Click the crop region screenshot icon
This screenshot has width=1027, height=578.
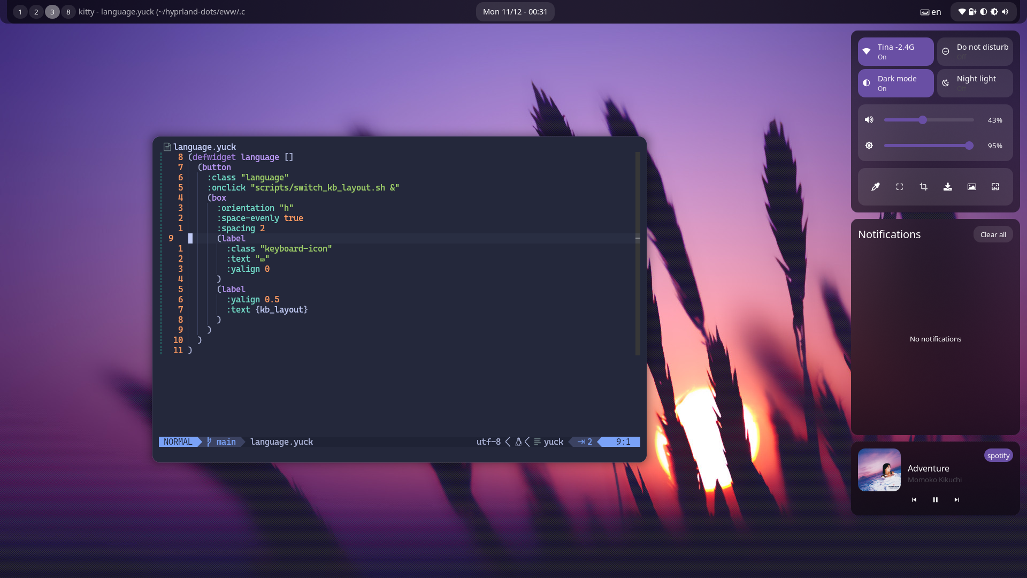pos(923,187)
